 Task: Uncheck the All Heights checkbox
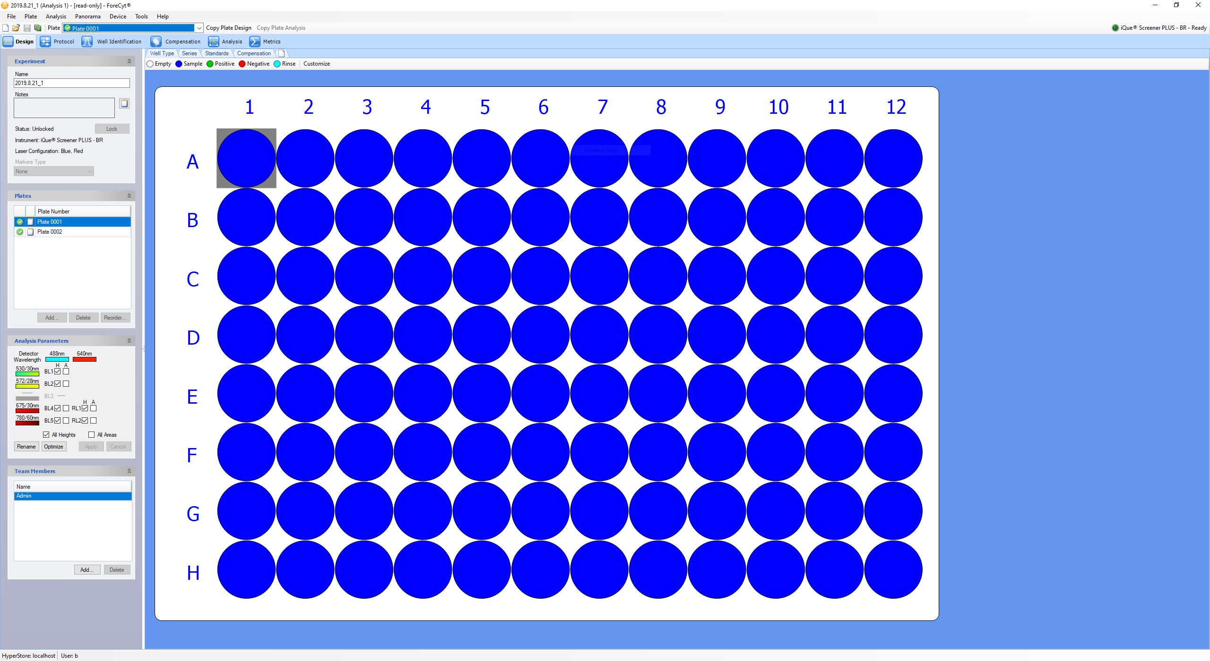(x=46, y=434)
